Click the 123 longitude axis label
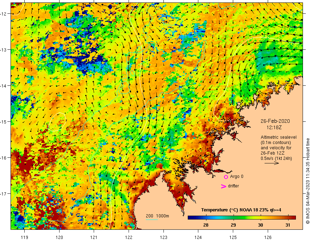This screenshot has width=310, height=240. click(163, 237)
